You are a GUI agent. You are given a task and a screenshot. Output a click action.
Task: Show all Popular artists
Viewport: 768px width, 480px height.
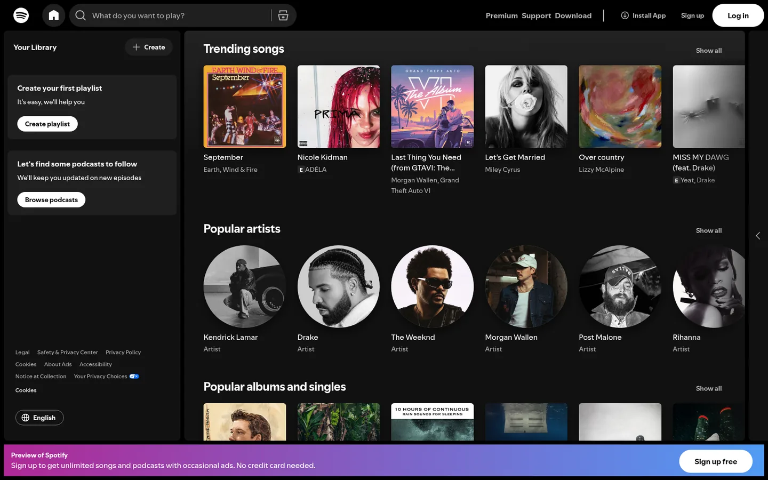(x=708, y=230)
